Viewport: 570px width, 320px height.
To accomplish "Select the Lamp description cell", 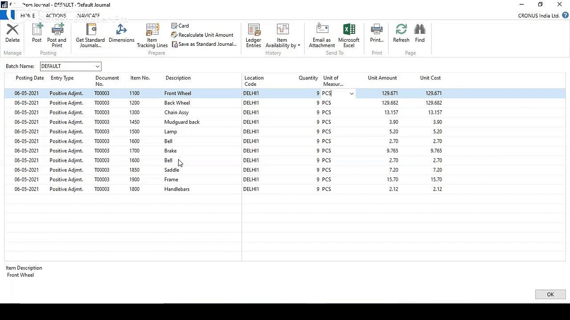I will [x=171, y=132].
